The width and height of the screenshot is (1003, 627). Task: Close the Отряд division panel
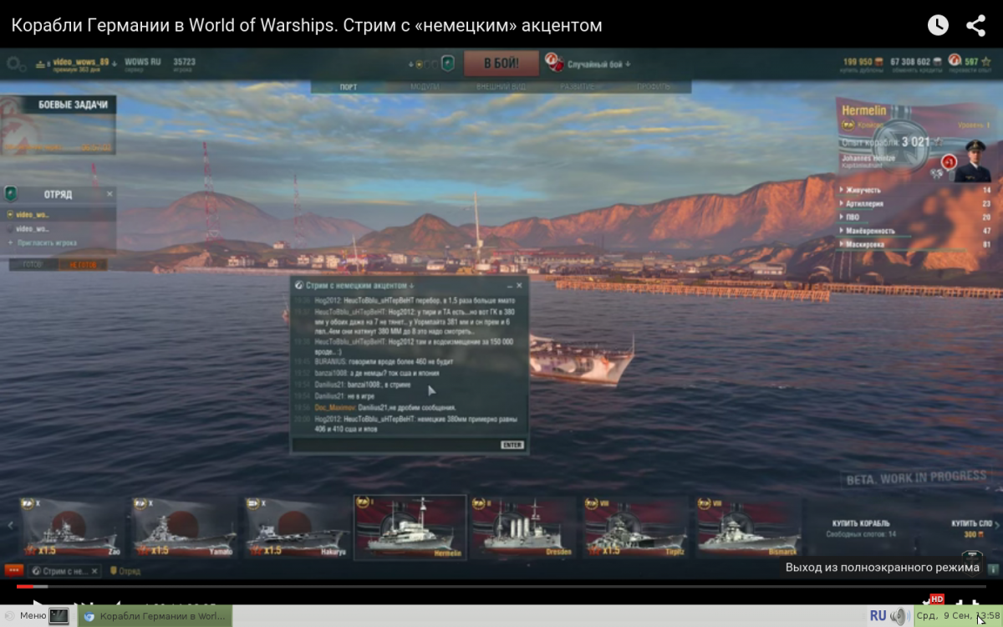[x=109, y=194]
